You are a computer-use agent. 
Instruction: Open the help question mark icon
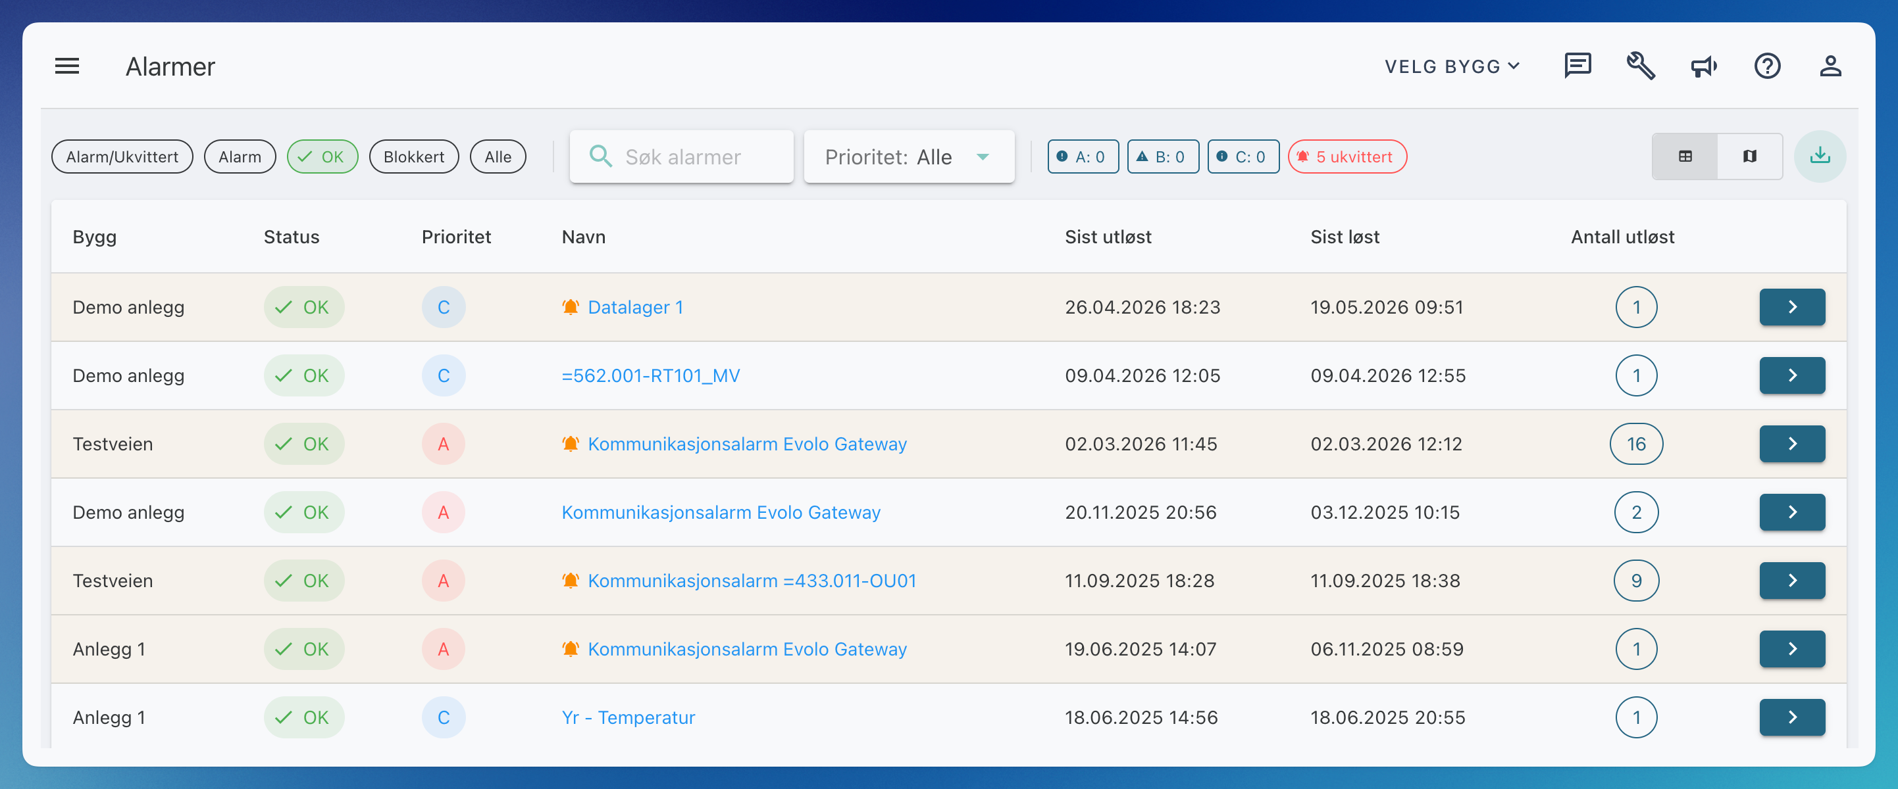point(1767,66)
